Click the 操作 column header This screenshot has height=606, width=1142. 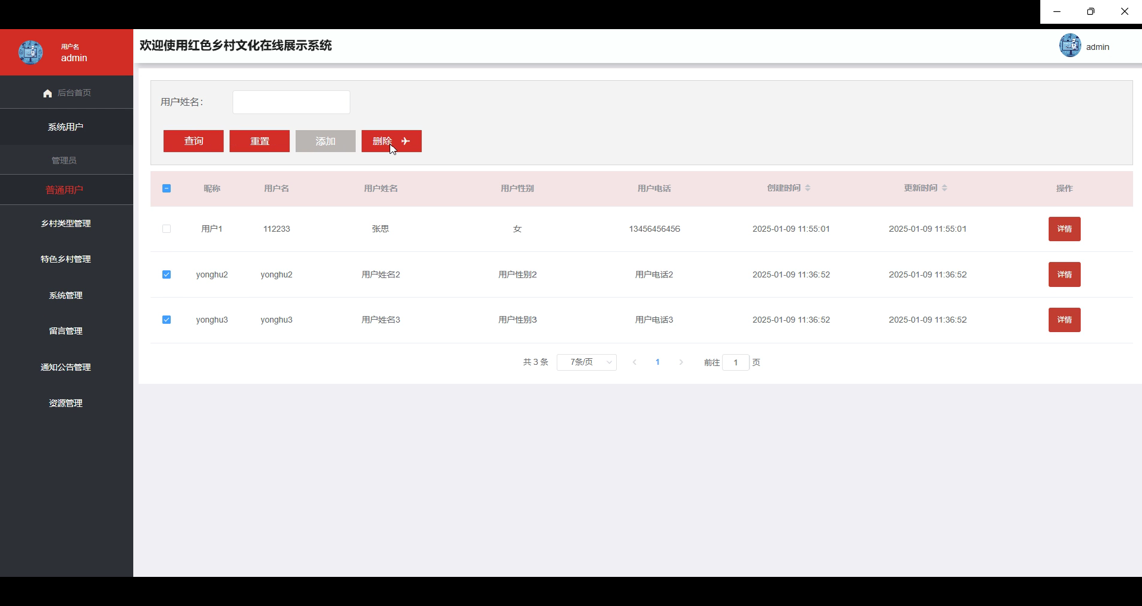pyautogui.click(x=1064, y=188)
